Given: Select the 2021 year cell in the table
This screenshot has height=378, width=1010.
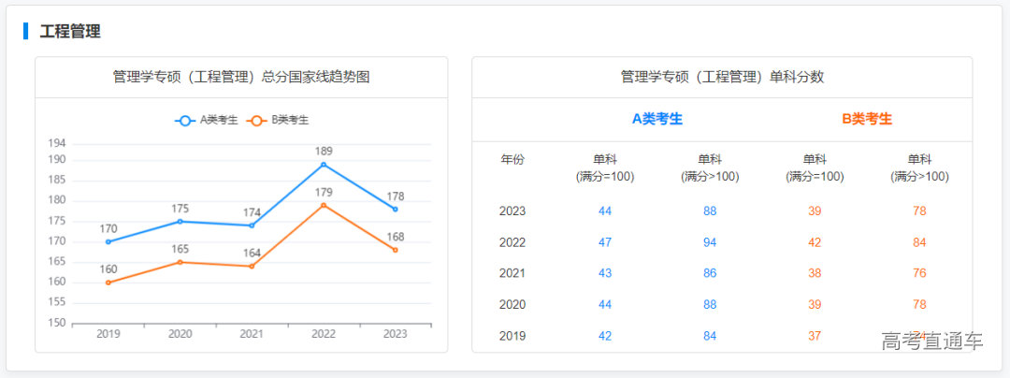Looking at the screenshot, I should click(x=512, y=273).
